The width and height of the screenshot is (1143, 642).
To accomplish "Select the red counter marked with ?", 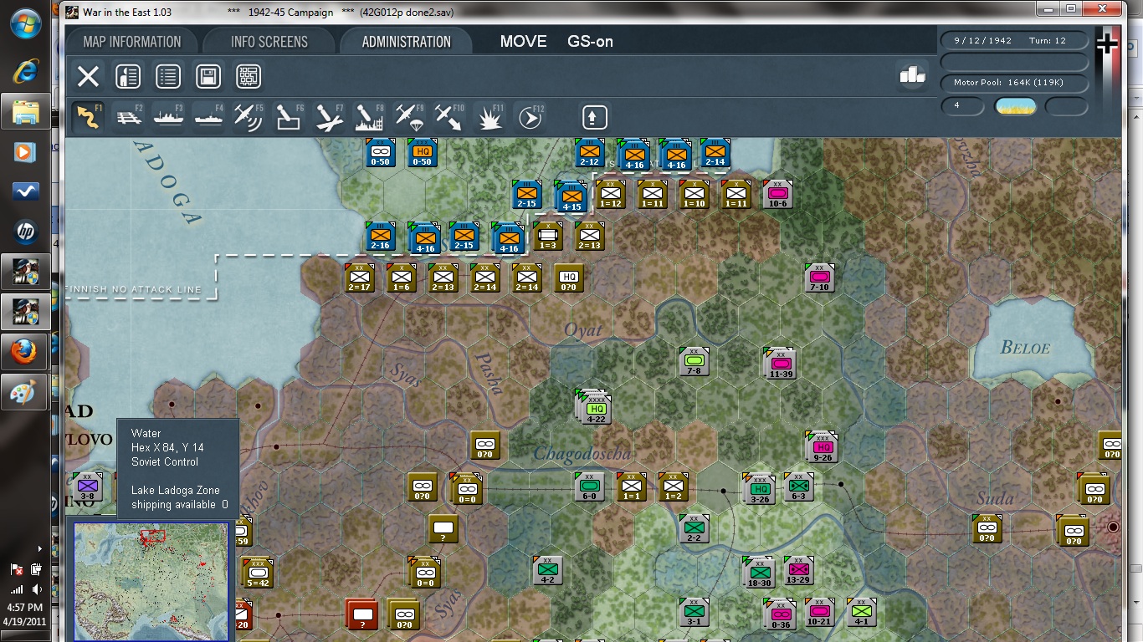I will (x=361, y=614).
